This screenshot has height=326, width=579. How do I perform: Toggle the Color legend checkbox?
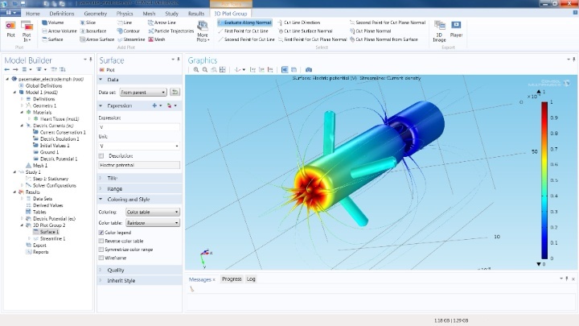101,233
